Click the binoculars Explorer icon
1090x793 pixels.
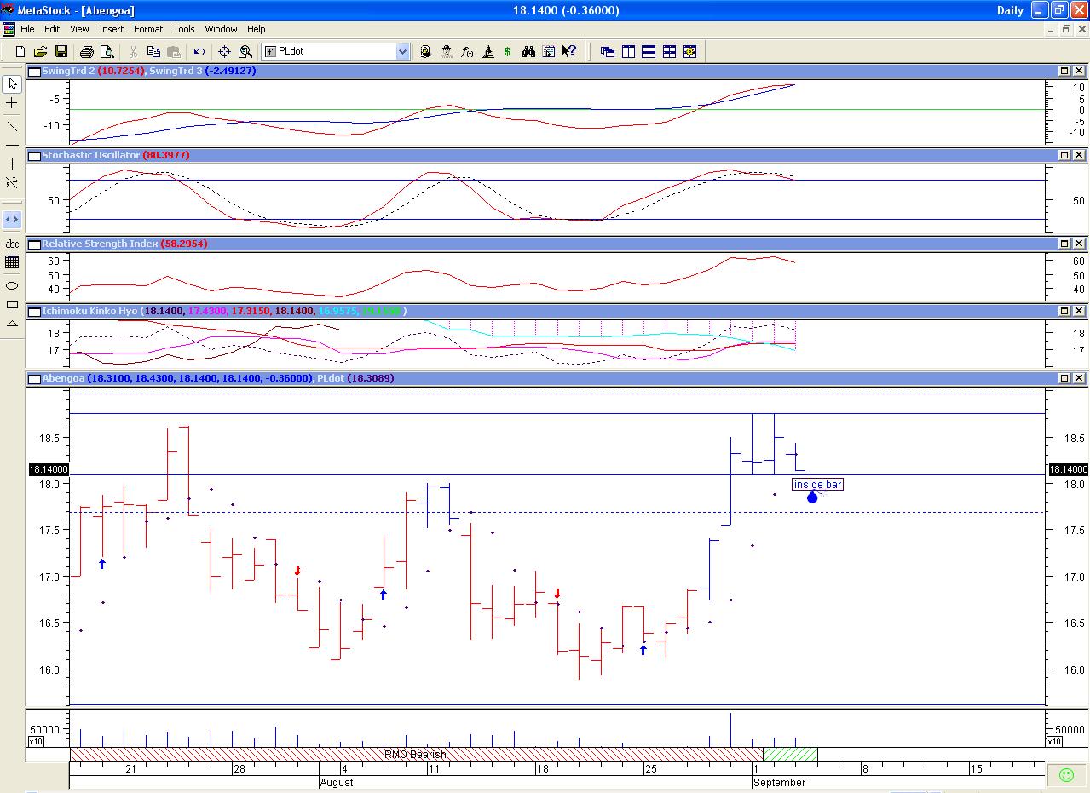pyautogui.click(x=528, y=52)
